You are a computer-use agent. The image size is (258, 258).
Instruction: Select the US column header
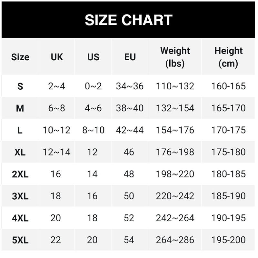click(x=93, y=57)
